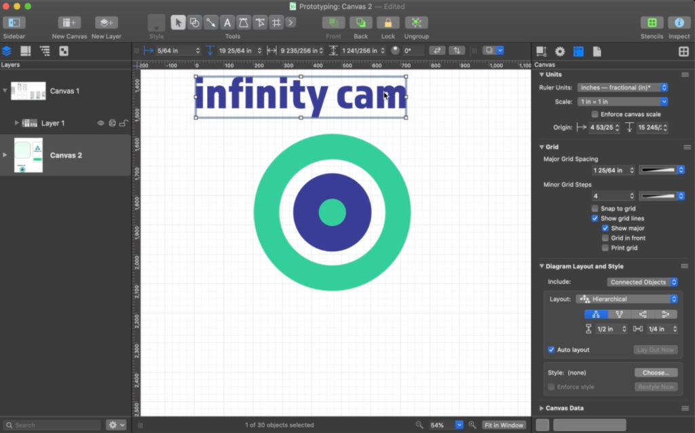The width and height of the screenshot is (695, 433).
Task: Click the New Layer toolbar icon
Action: 107,22
